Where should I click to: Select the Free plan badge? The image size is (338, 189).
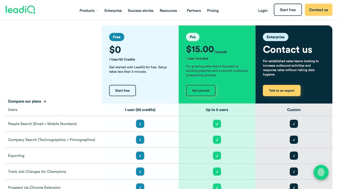pyautogui.click(x=117, y=37)
